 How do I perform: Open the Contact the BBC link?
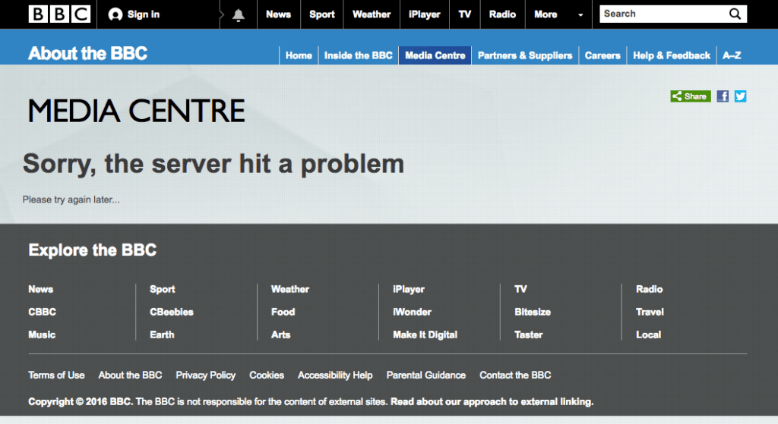[x=515, y=375]
